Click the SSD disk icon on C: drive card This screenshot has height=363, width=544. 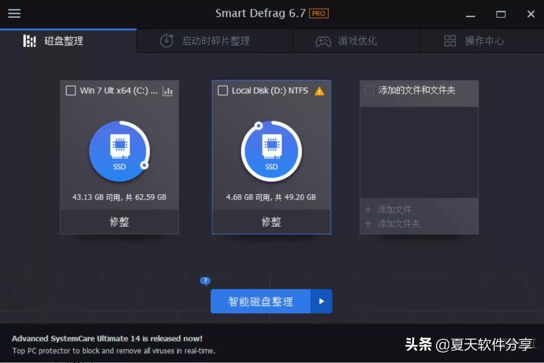tap(119, 150)
